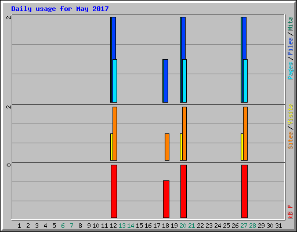Click the top chart's y-axis value 2
The width and height of the screenshot is (297, 232).
(x=9, y=17)
